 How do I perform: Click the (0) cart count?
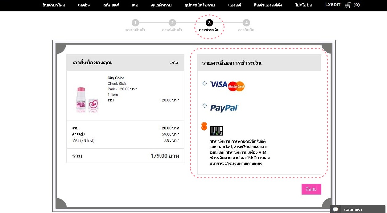pyautogui.click(x=356, y=5)
